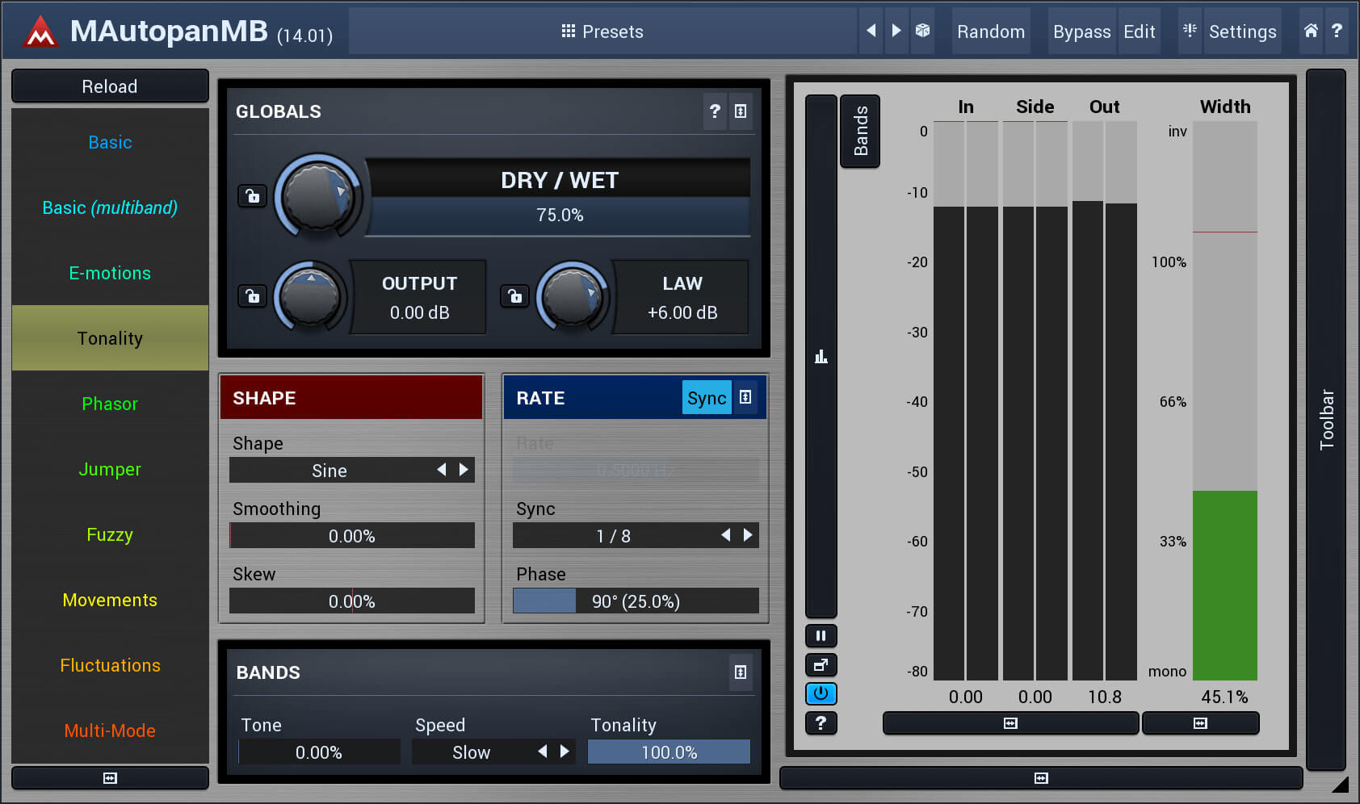
Task: Toggle the Bands meter view
Action: click(x=860, y=131)
